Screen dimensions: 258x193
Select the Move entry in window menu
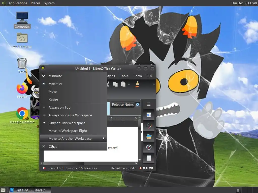tap(73, 91)
